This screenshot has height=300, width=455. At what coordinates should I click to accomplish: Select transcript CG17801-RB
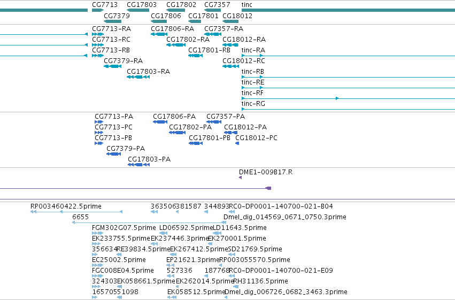click(195, 56)
